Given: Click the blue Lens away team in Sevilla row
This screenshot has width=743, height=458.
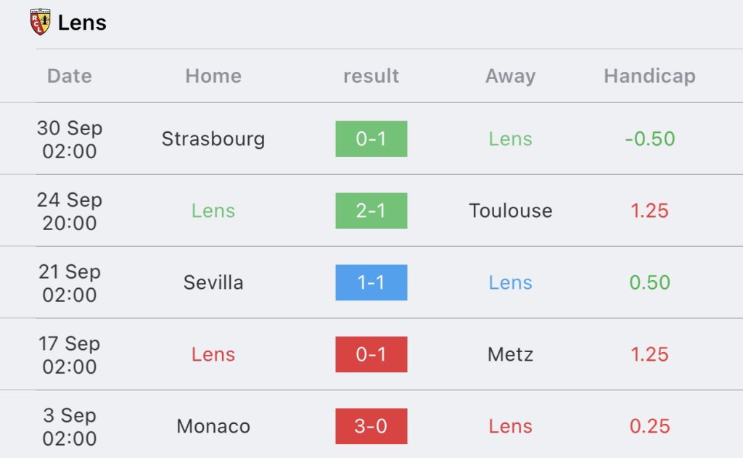Looking at the screenshot, I should tap(510, 282).
